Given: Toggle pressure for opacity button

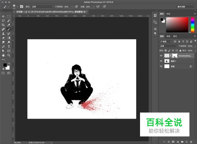Looking at the screenshot, I should tap(76, 7).
